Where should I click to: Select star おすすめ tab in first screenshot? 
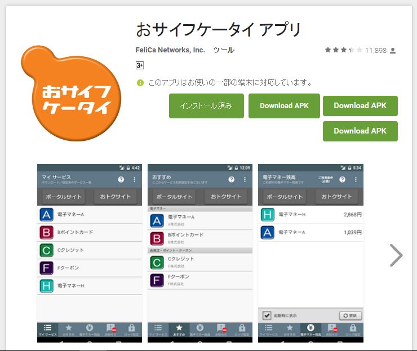tap(69, 330)
